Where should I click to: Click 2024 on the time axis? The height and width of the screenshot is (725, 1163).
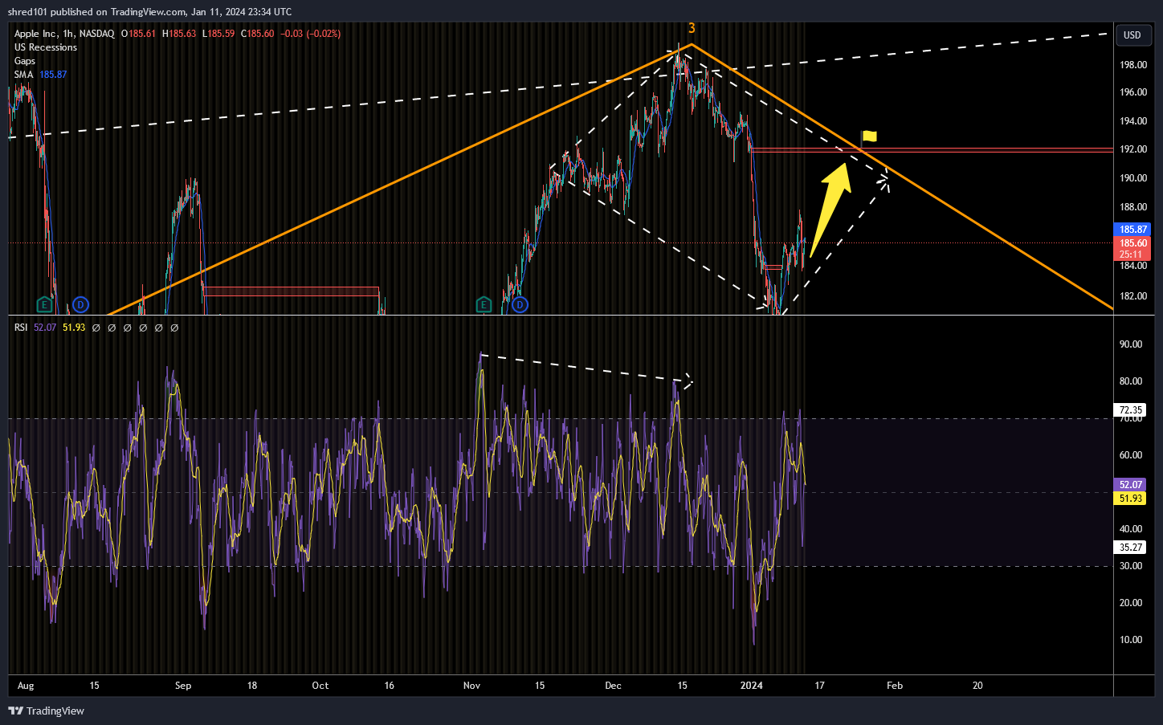[x=752, y=686]
